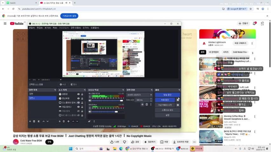Open the YouTube hamburger guide menu

(5, 23)
